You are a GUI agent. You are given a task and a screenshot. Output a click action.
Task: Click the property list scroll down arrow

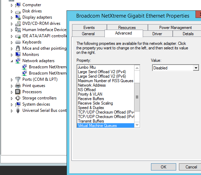point(137,125)
